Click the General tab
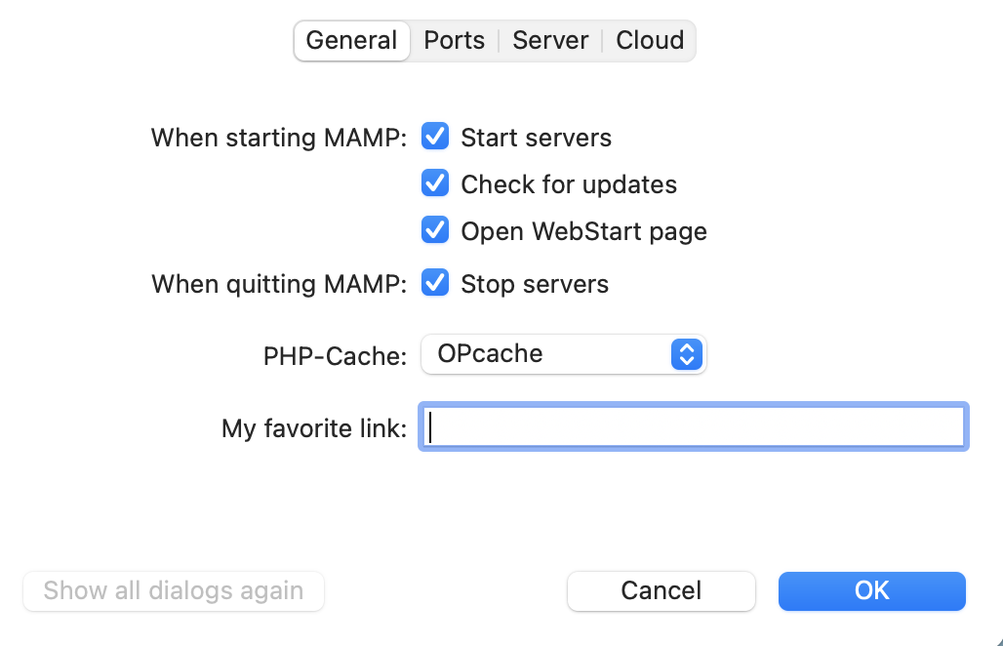 point(351,40)
